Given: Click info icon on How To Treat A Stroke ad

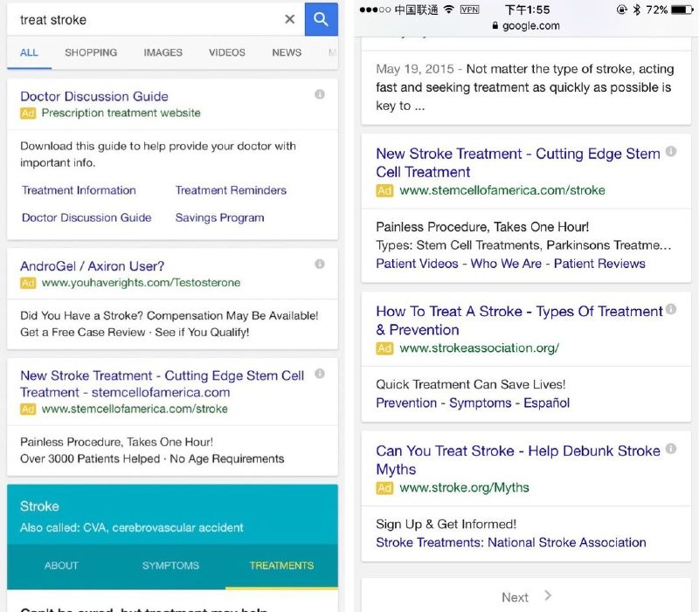Looking at the screenshot, I should pyautogui.click(x=671, y=309).
